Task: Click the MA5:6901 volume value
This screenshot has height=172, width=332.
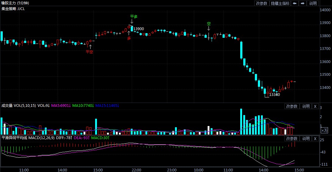Action: tap(61, 105)
